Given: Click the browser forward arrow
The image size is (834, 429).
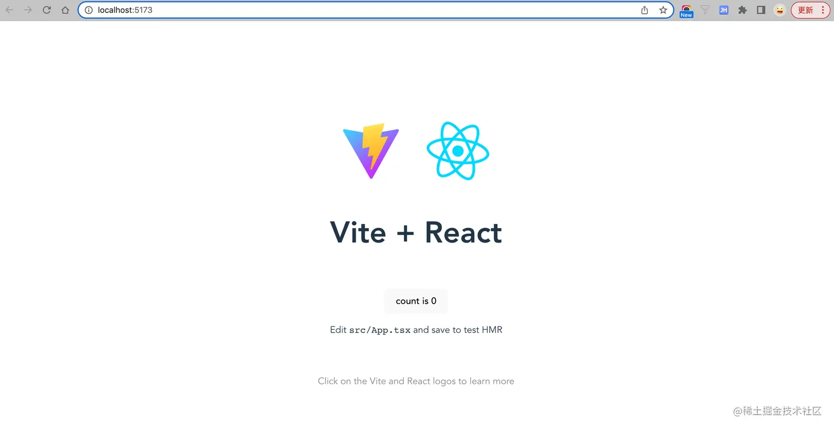Looking at the screenshot, I should (28, 10).
